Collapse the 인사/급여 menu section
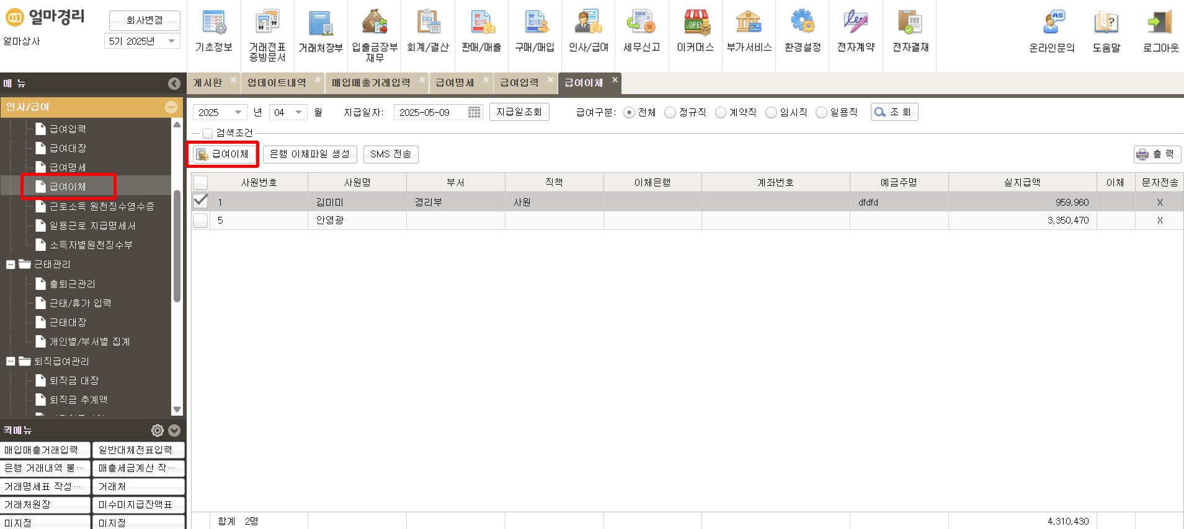This screenshot has height=529, width=1184. point(171,107)
